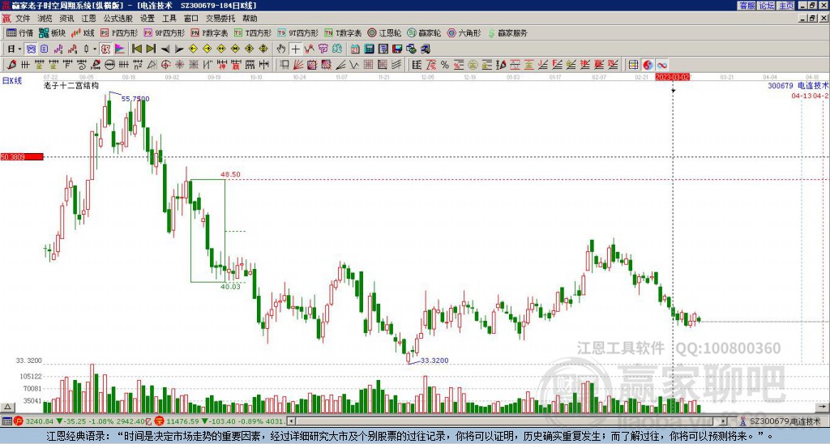Click the red 50.3809 price marker
This screenshot has height=444, width=830.
click(22, 156)
